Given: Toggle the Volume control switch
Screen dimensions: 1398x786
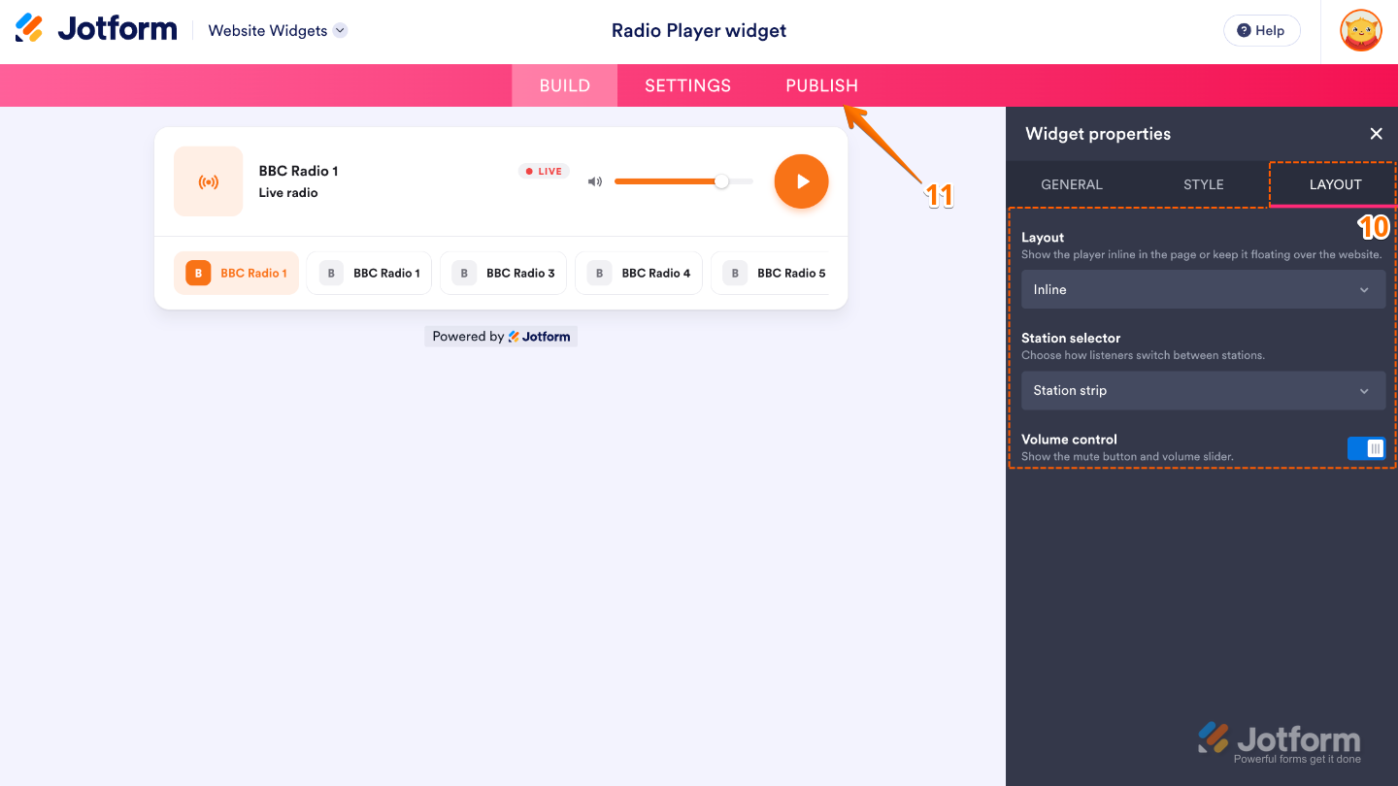Looking at the screenshot, I should coord(1366,448).
